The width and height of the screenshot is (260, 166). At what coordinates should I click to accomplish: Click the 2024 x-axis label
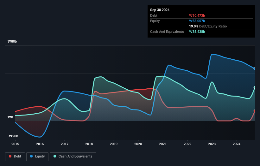pyautogui.click(x=237, y=144)
